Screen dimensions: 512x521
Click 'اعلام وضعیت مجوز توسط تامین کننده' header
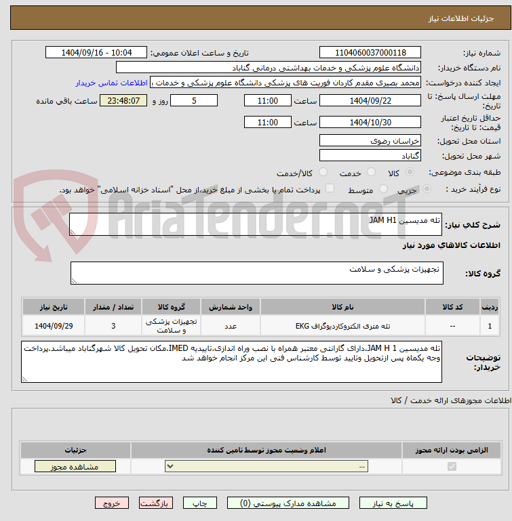coord(267,451)
